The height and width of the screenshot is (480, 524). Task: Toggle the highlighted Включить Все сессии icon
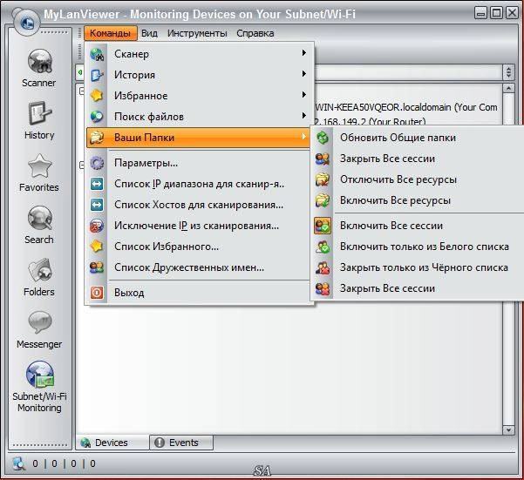[x=323, y=226]
